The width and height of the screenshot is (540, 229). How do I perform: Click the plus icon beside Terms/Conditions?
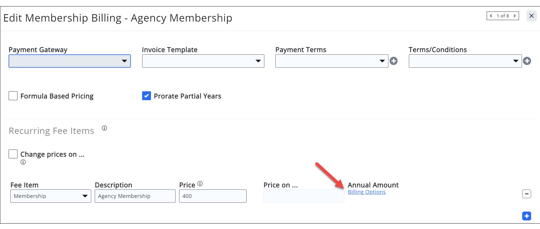click(527, 61)
